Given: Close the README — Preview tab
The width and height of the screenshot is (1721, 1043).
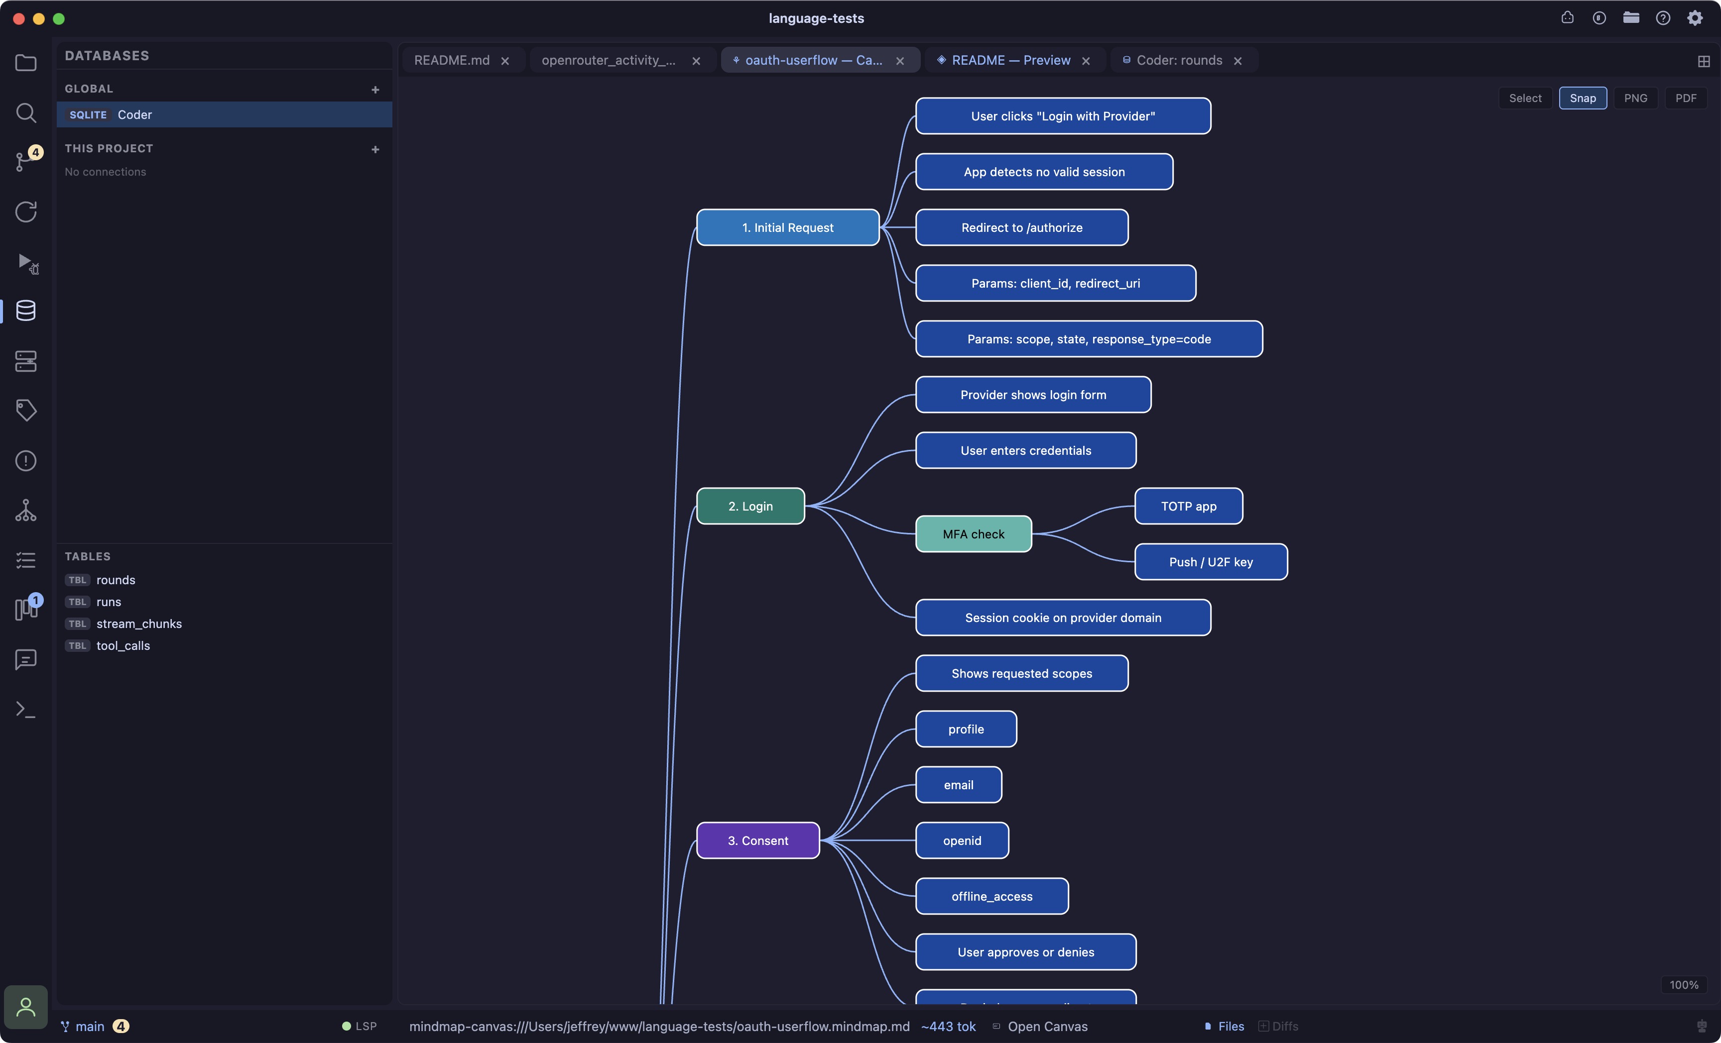Looking at the screenshot, I should pos(1086,61).
